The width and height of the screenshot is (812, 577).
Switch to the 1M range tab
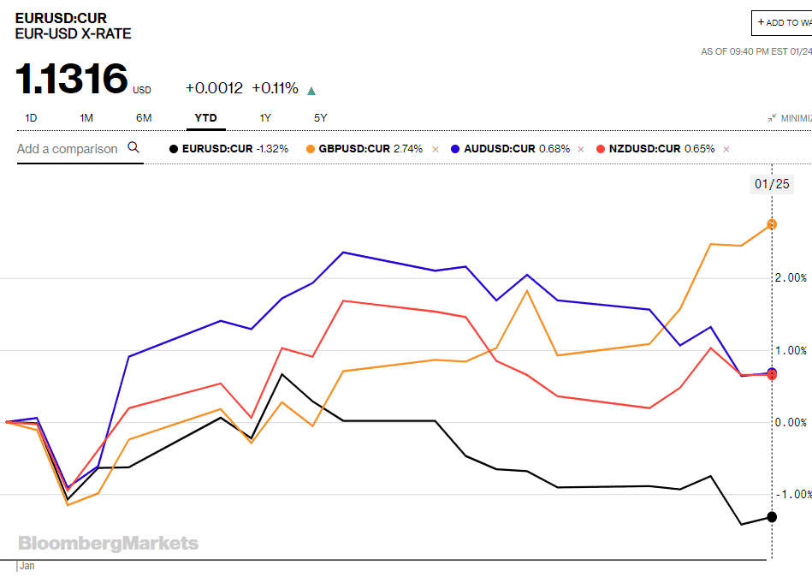[86, 118]
